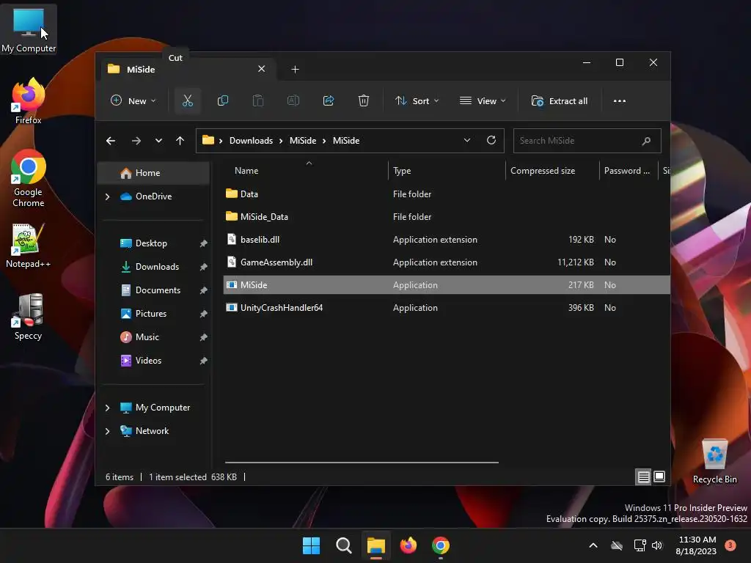Open the New dropdown menu

coord(133,100)
